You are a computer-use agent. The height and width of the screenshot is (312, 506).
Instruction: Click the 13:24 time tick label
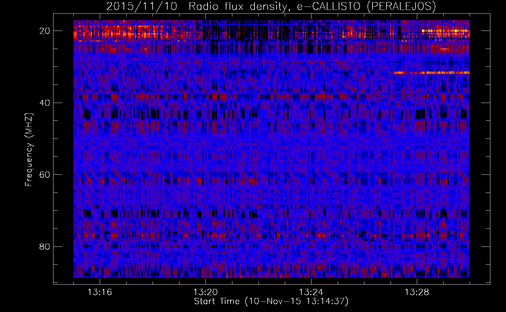[x=311, y=292]
